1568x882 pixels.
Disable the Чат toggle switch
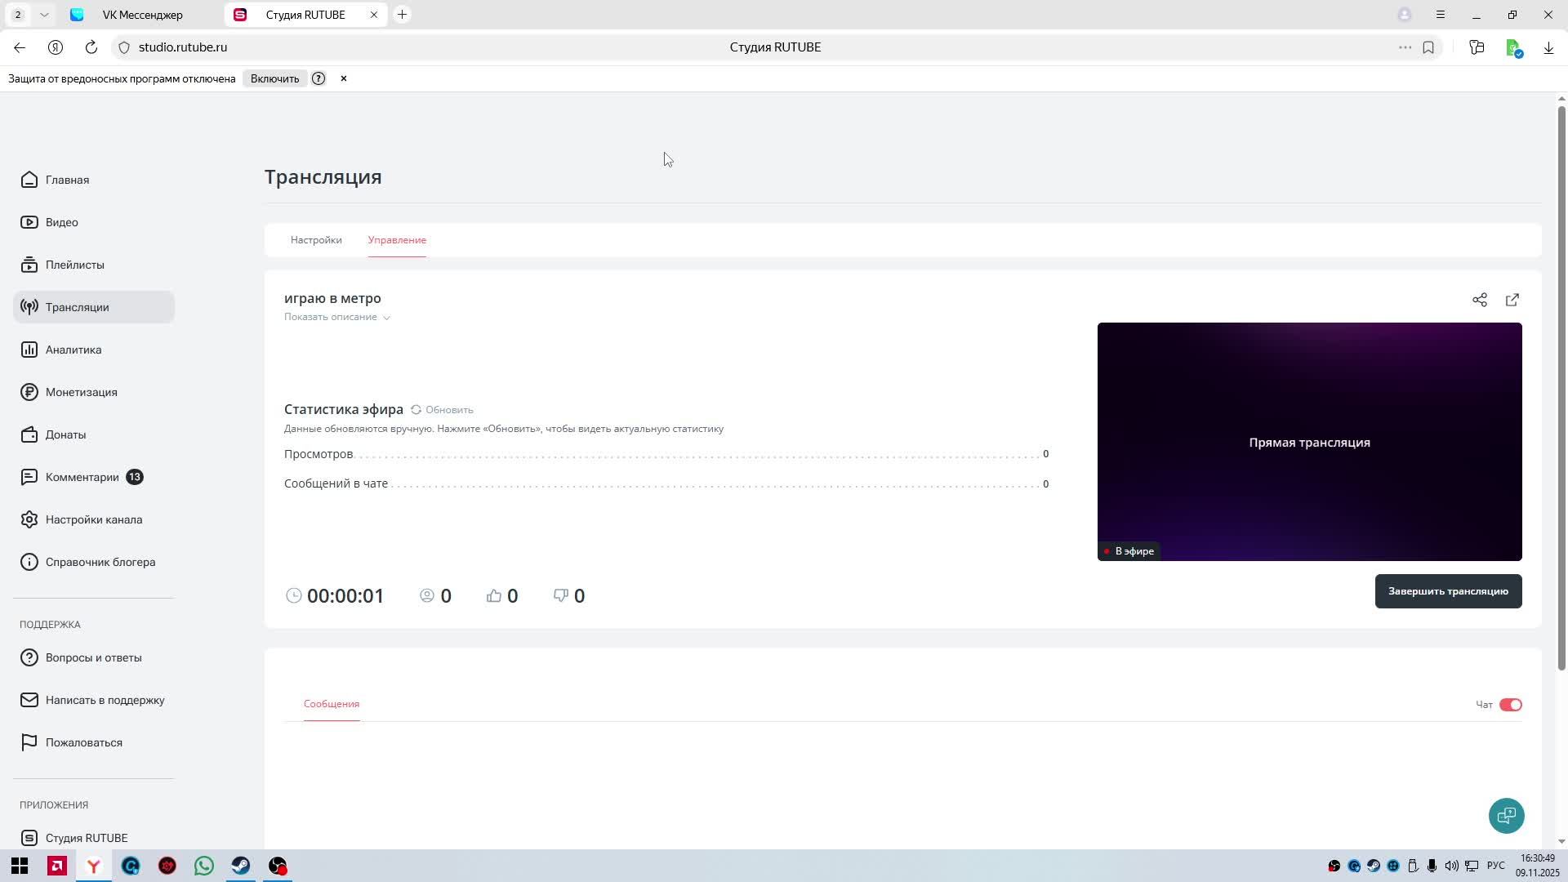pos(1510,705)
